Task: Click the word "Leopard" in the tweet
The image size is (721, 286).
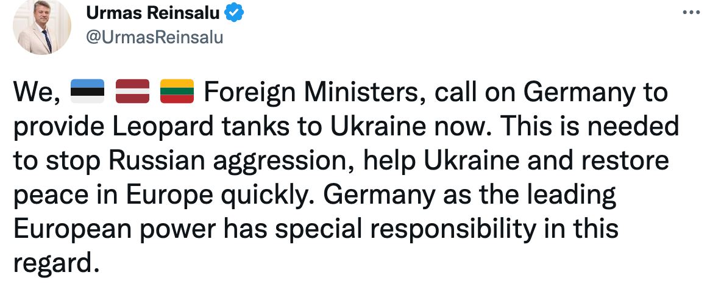Action: pos(163,127)
